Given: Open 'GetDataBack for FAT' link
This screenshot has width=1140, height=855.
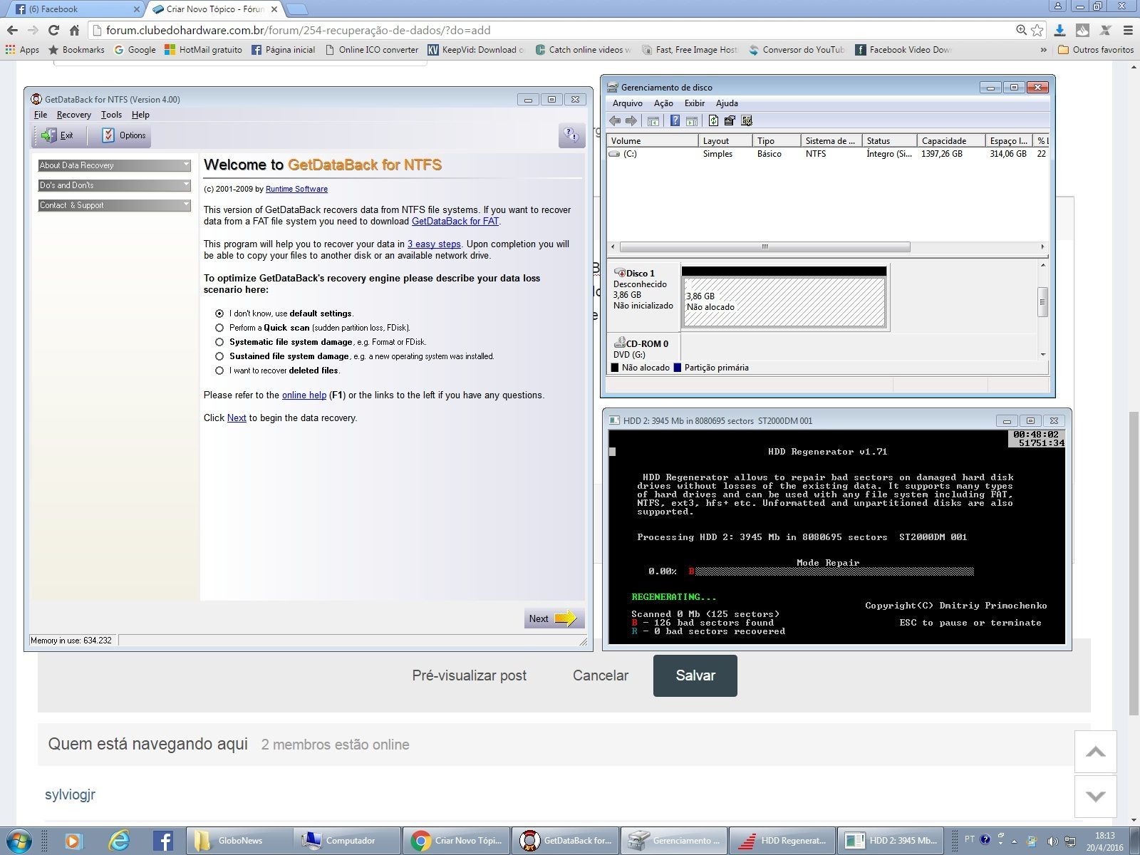Looking at the screenshot, I should click(455, 221).
